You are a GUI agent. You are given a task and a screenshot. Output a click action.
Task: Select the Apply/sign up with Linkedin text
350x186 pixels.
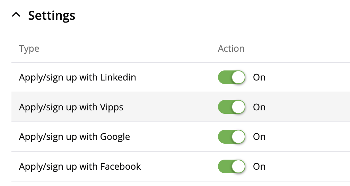tap(77, 77)
